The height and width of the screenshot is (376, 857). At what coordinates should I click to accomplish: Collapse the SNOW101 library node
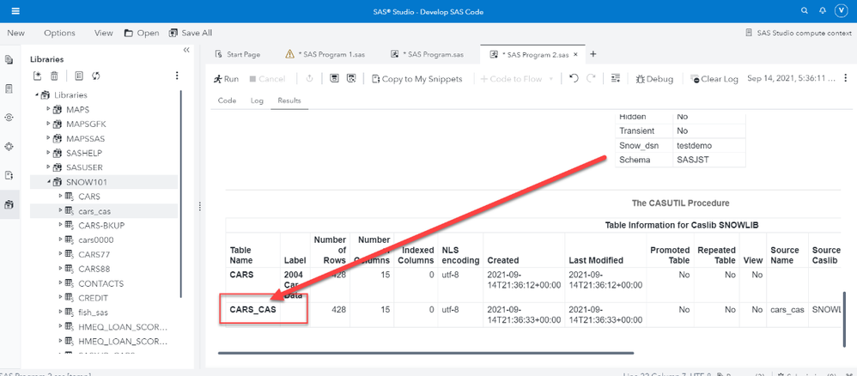(x=49, y=182)
